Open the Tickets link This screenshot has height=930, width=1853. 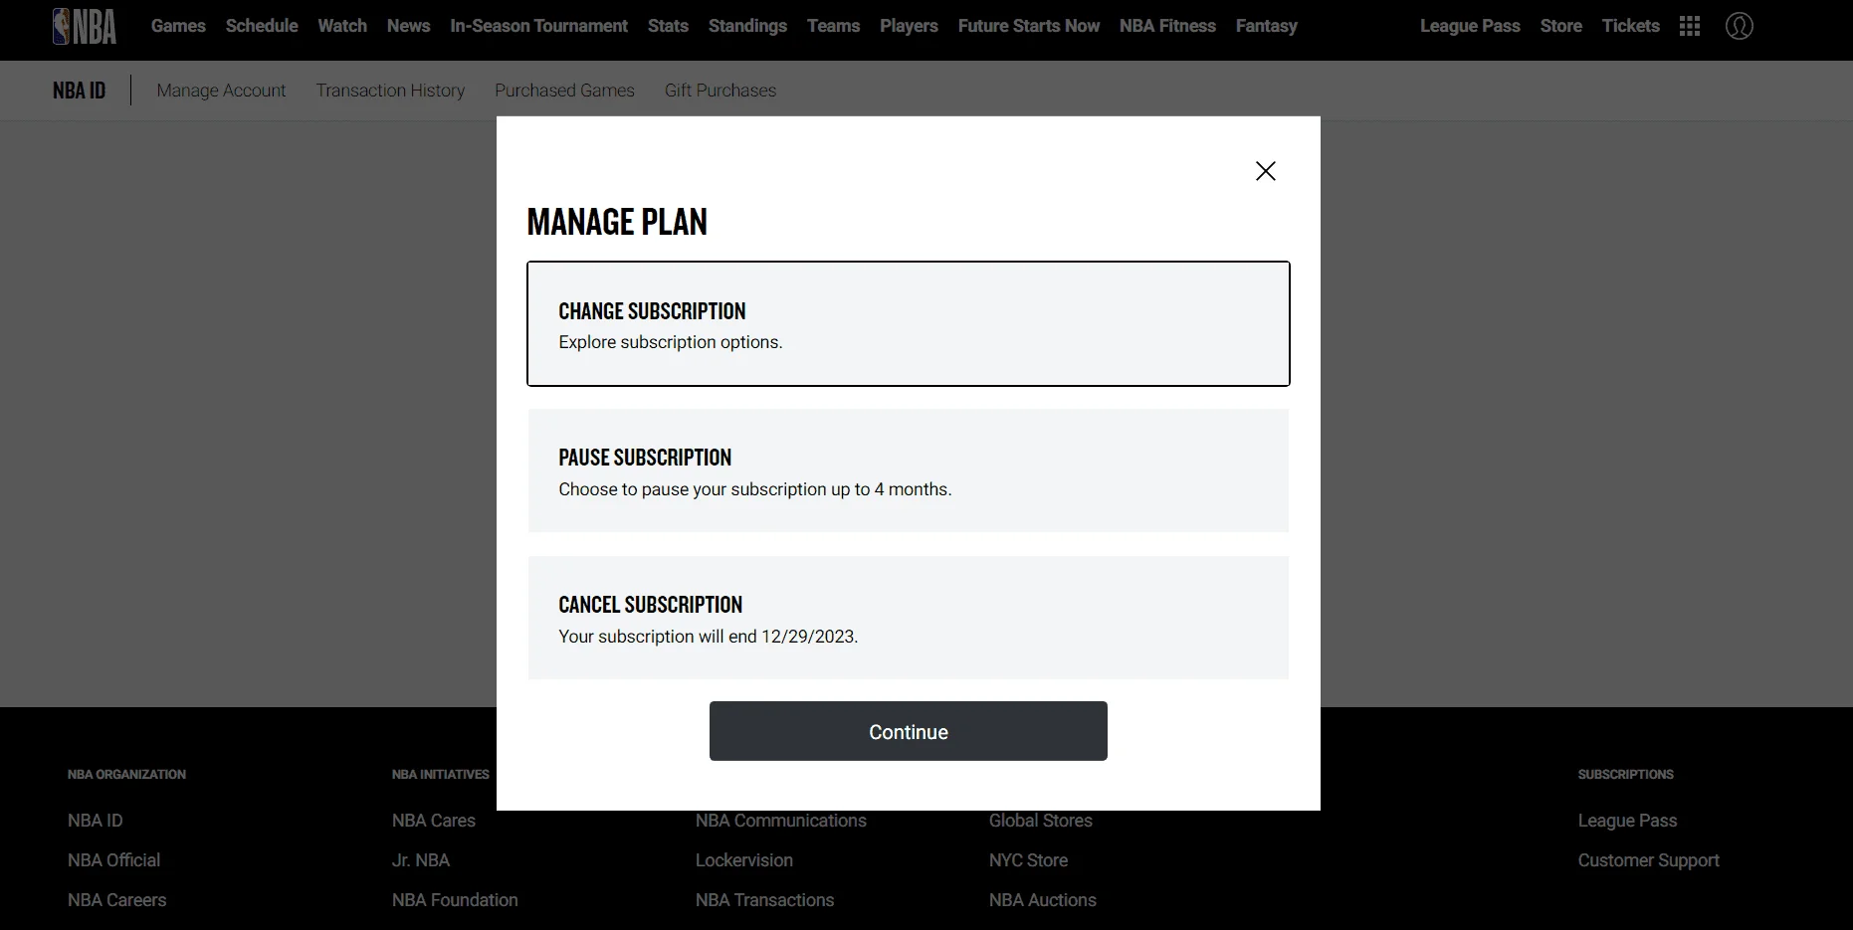point(1630,26)
